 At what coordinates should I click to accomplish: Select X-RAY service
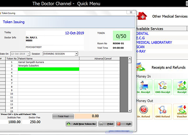tap(141, 51)
